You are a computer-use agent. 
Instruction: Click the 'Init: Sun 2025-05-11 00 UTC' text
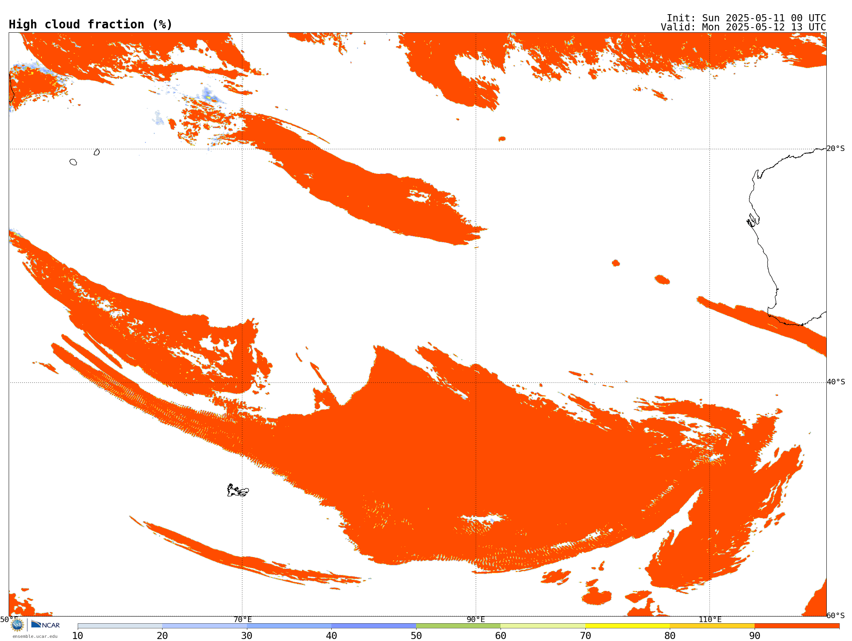click(746, 18)
